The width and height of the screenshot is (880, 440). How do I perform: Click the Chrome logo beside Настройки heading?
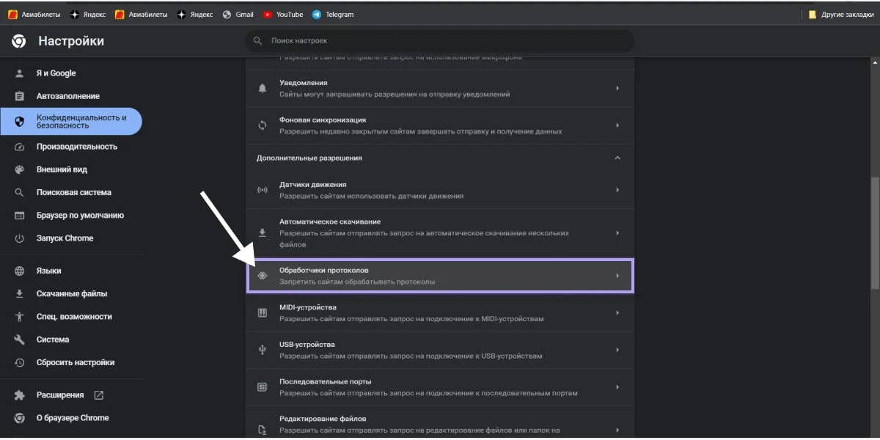click(x=20, y=42)
